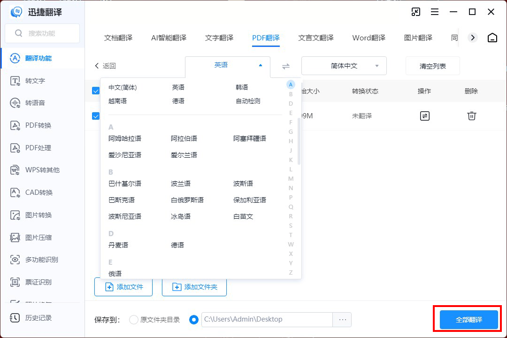This screenshot has height=338, width=507.
Task: Switch to the AI智能翻译 tab
Action: (x=169, y=38)
